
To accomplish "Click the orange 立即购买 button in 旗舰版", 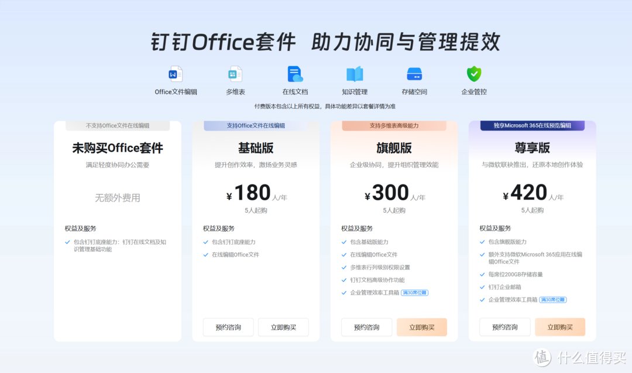I will point(422,327).
